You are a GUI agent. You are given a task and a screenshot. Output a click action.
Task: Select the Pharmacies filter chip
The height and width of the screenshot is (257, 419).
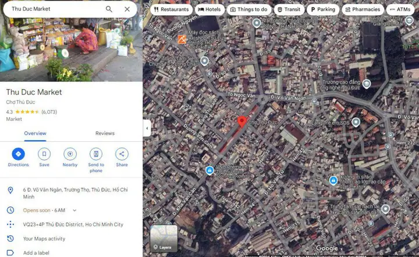(363, 9)
